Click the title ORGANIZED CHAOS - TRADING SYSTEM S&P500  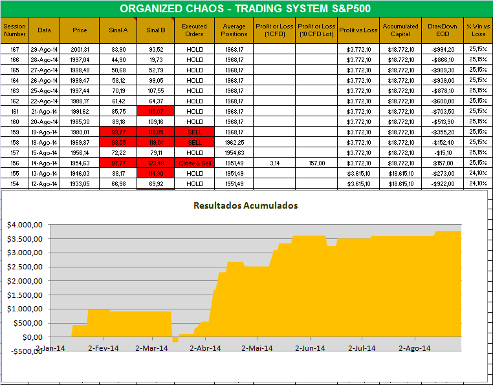[245, 8]
